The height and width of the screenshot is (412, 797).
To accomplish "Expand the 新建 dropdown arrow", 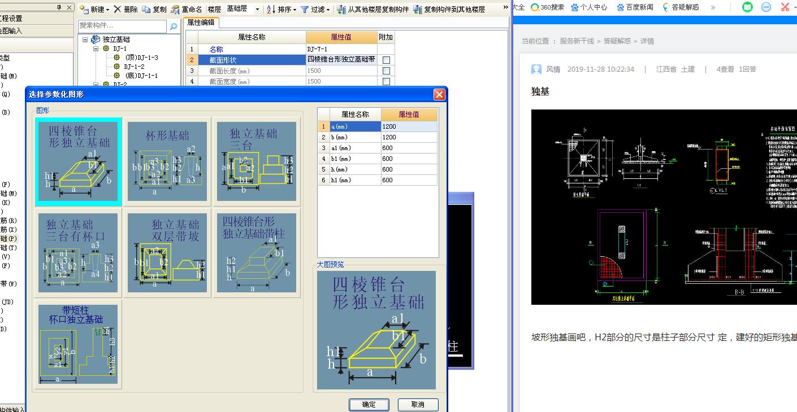I will point(107,10).
